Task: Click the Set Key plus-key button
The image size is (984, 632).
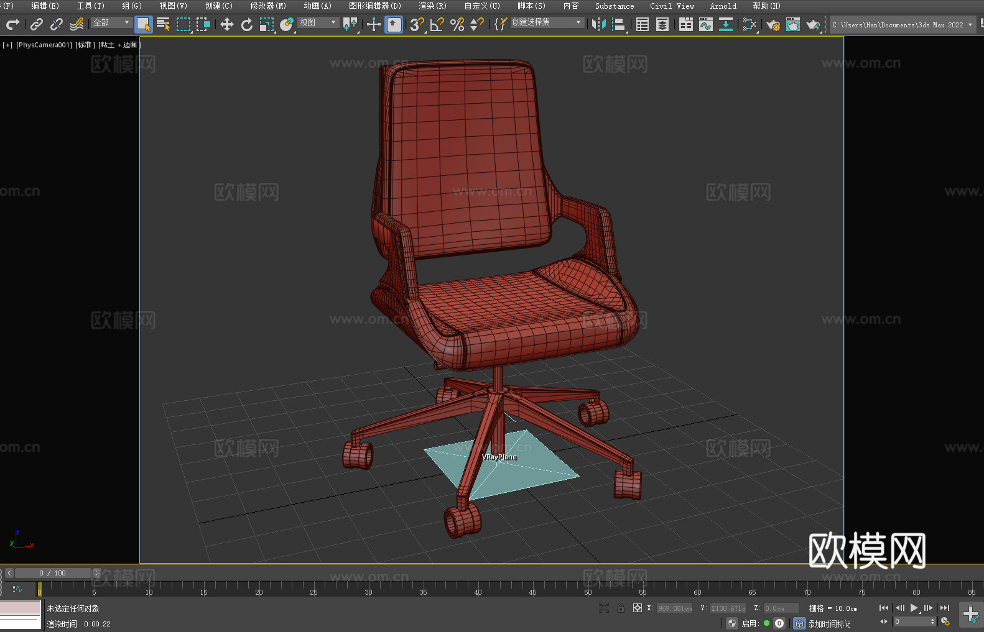Action: (x=971, y=615)
